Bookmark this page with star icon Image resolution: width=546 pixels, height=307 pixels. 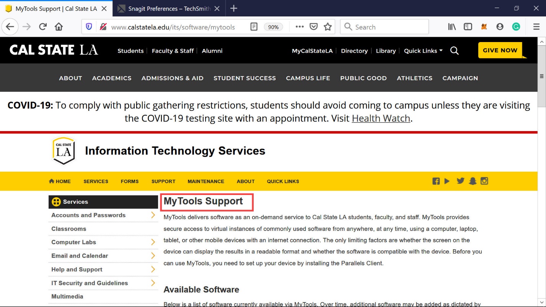328,27
